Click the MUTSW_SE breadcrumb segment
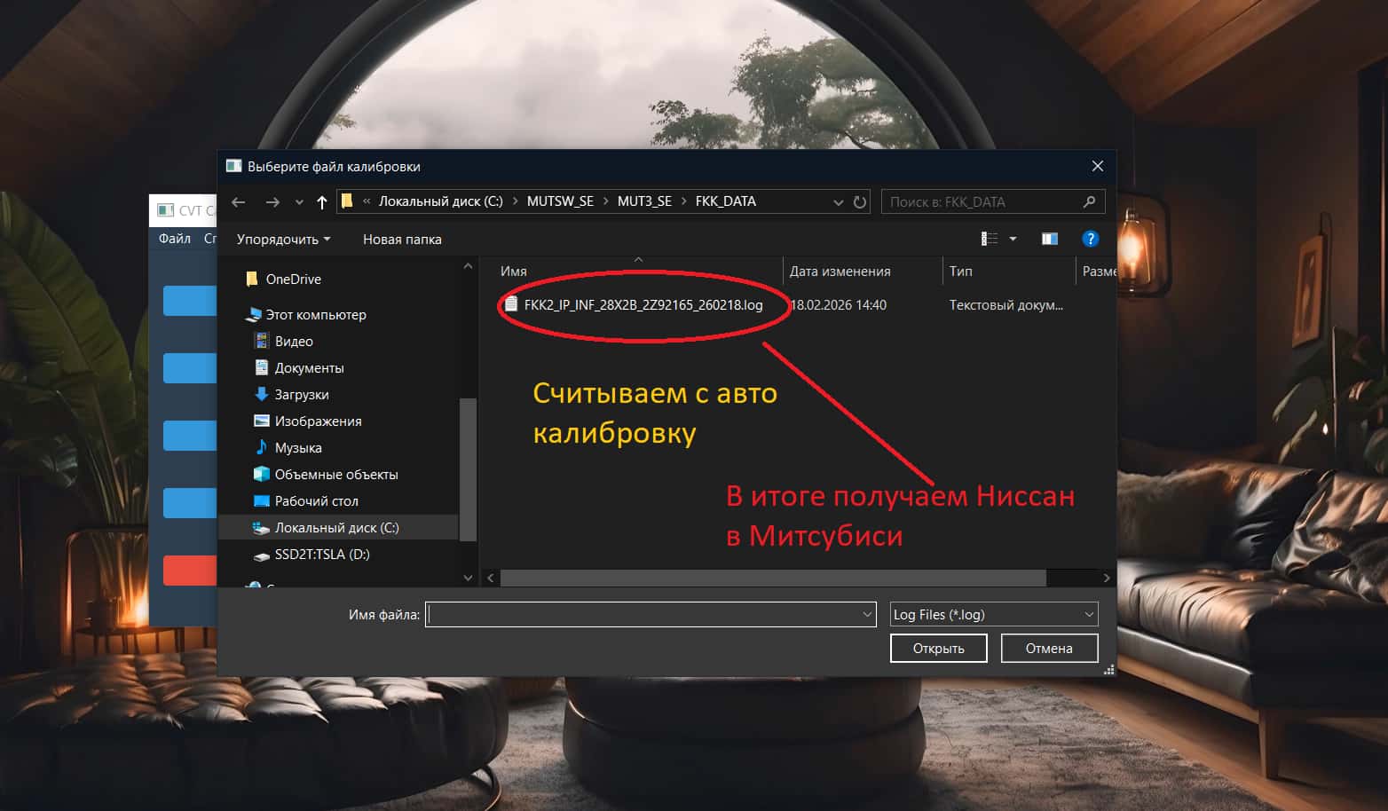This screenshot has height=811, width=1388. (x=560, y=201)
